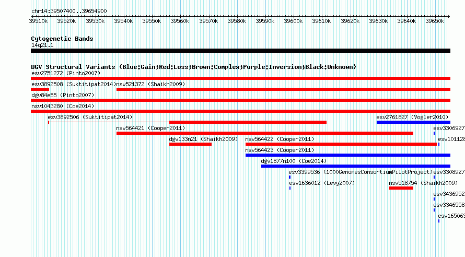This screenshot has height=257, width=465.
Task: Click the 39620k ruler label
Action: coord(350,21)
